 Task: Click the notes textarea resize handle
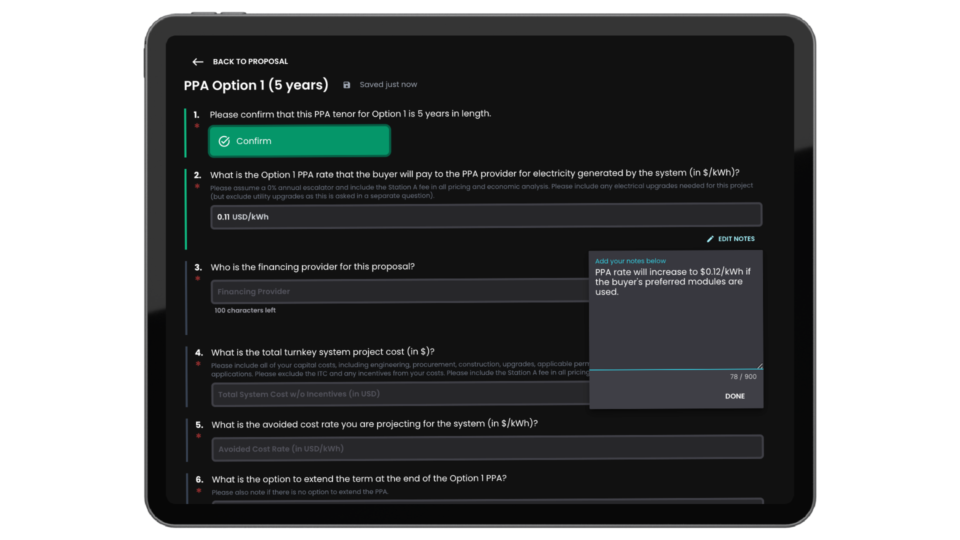[x=759, y=366]
